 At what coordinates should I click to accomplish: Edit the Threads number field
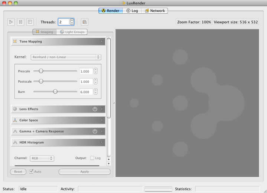[64, 22]
